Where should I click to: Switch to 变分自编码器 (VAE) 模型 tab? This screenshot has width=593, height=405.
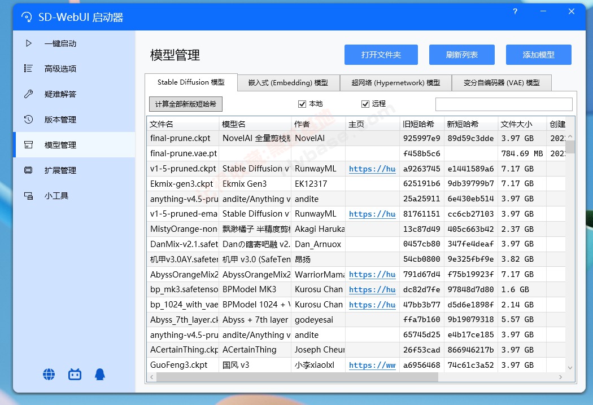502,83
